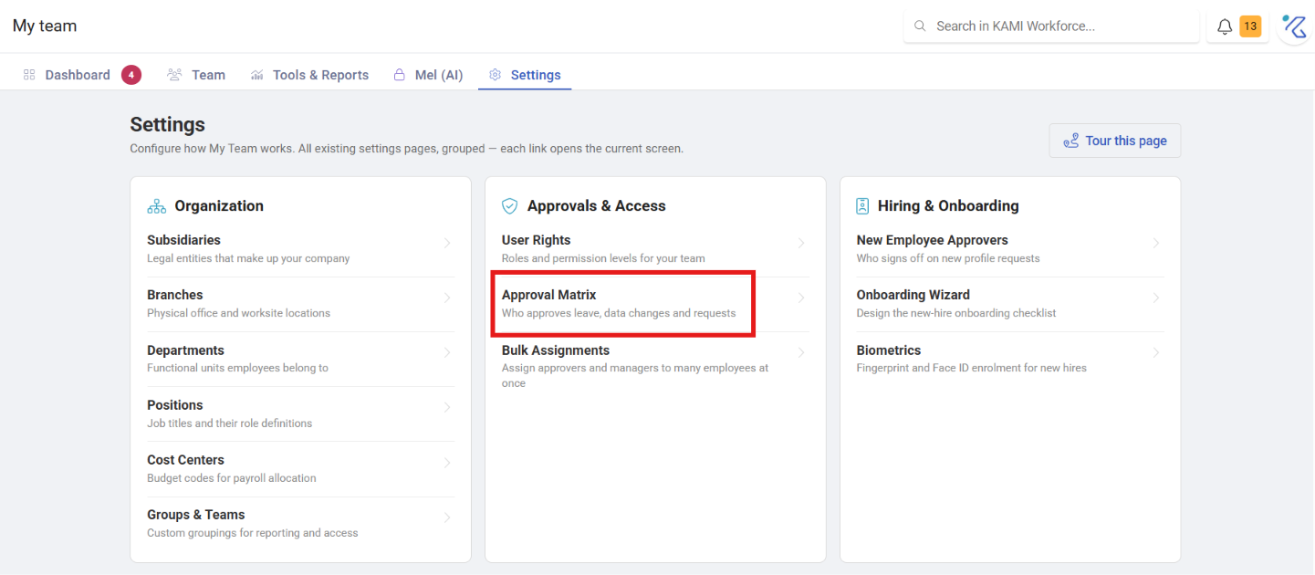The width and height of the screenshot is (1315, 575).
Task: Click the chevron beside Biometrics
Action: [1156, 352]
